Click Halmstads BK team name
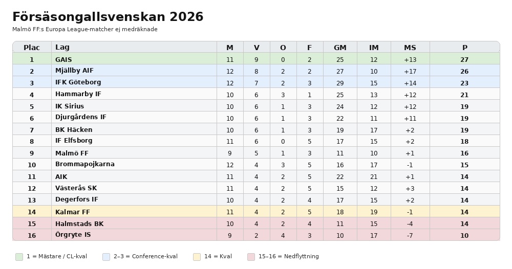Screen dimensions: 512x269 pos(79,223)
